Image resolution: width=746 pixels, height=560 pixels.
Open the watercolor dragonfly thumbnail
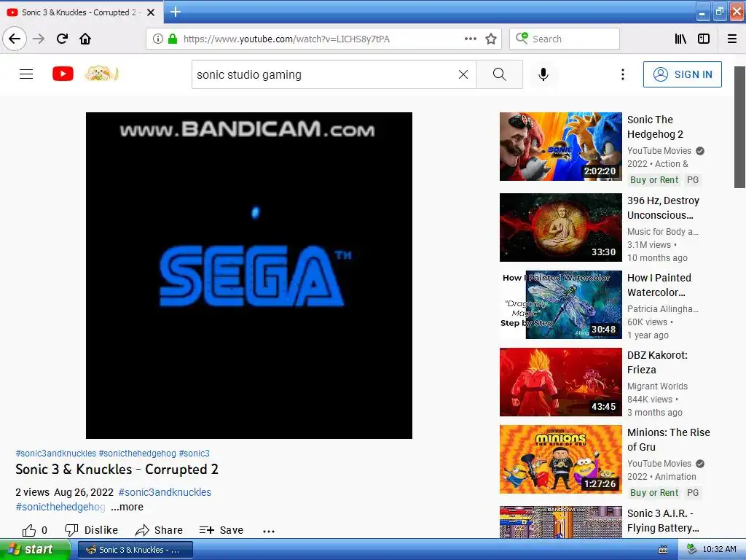pos(560,305)
